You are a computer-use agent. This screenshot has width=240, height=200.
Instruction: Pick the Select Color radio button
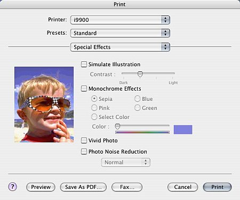[x=94, y=117]
